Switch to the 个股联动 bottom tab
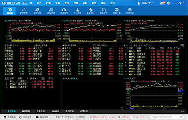 (70, 111)
